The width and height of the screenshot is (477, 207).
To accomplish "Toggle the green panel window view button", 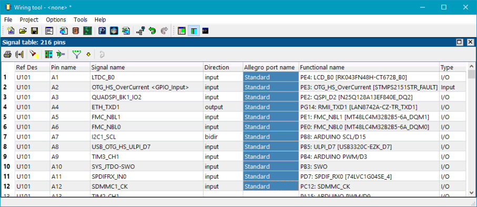I will 181,30.
